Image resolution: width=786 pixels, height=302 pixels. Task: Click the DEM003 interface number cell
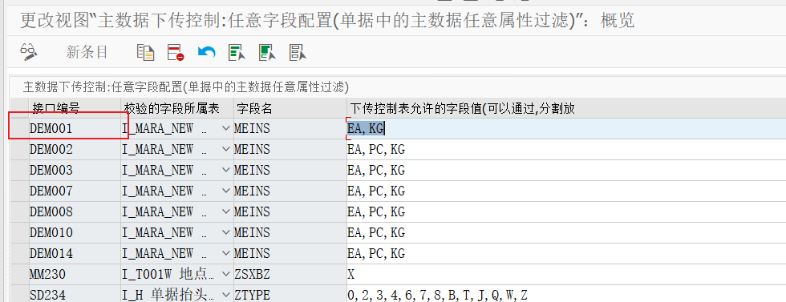75,171
